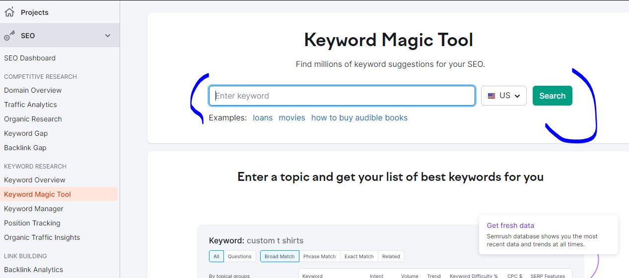Open the US country database dropdown
The width and height of the screenshot is (629, 278).
[504, 96]
